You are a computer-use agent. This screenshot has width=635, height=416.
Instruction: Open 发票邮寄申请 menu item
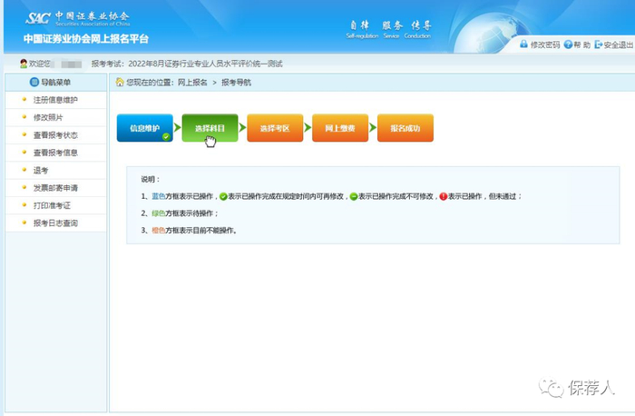tap(55, 188)
